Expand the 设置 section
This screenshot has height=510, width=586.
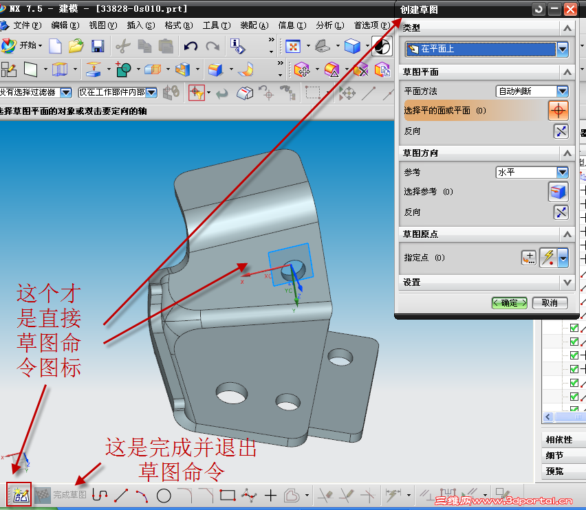pyautogui.click(x=567, y=282)
